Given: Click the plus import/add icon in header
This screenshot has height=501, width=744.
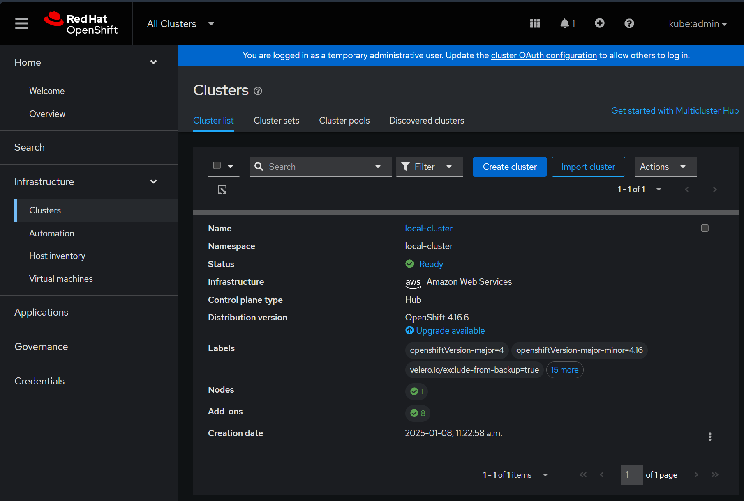Looking at the screenshot, I should point(600,23).
